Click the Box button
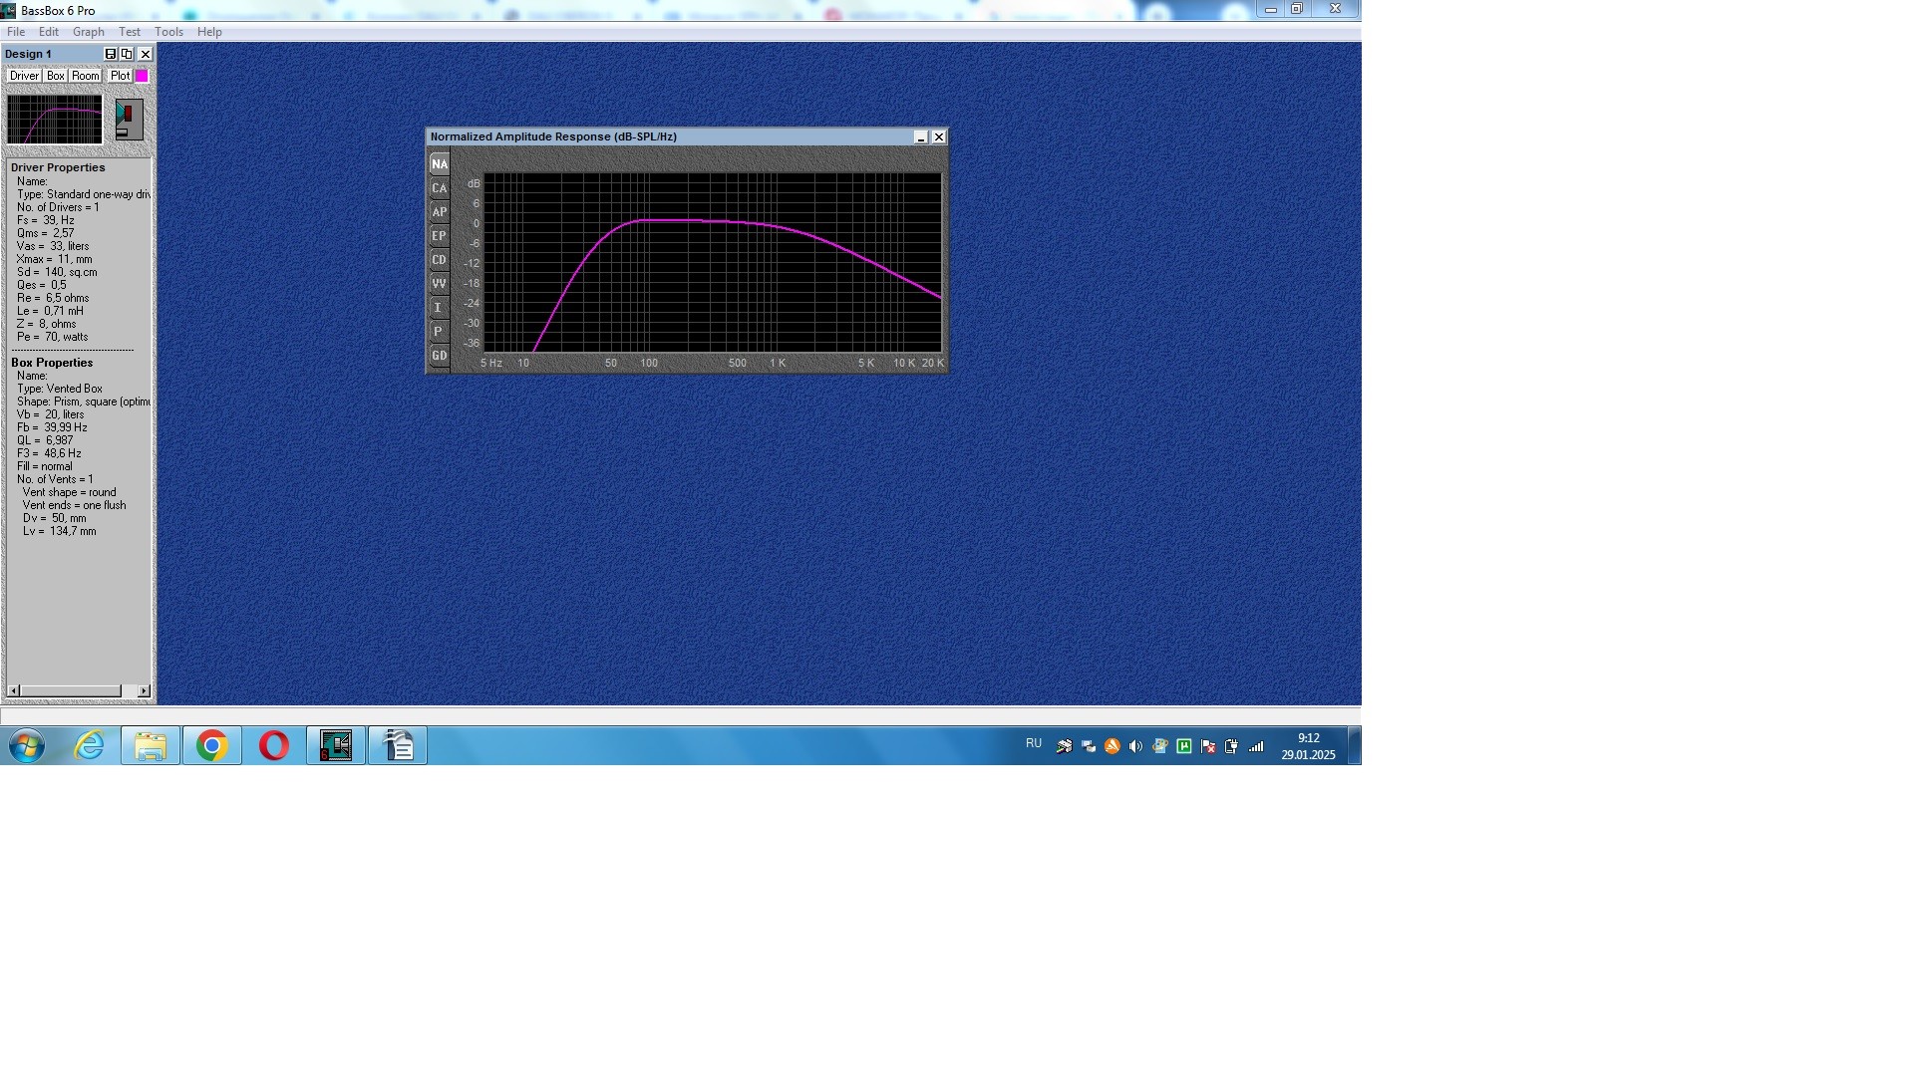Viewport: 1914px width, 1075px height. 56,76
